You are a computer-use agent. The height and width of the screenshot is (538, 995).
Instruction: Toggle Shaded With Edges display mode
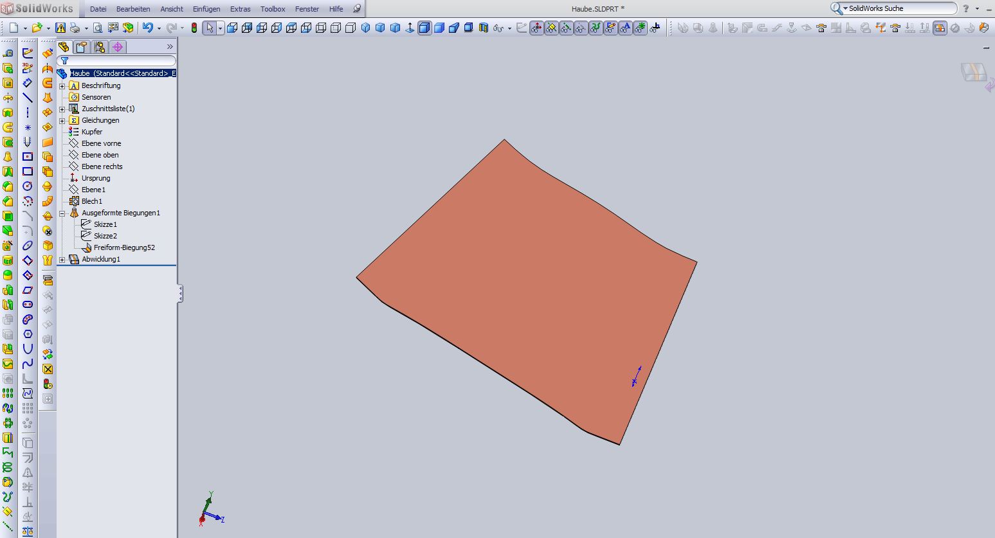(x=424, y=28)
